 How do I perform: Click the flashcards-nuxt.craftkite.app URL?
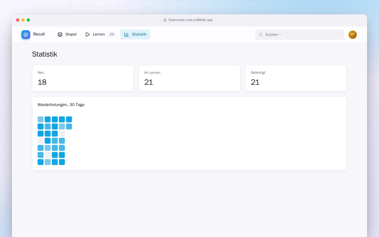pyautogui.click(x=191, y=20)
